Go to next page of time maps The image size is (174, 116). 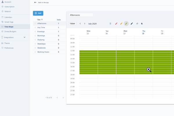click(63, 97)
